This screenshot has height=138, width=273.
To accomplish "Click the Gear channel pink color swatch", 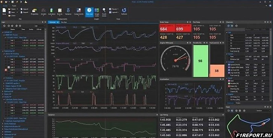I will pos(229,81).
